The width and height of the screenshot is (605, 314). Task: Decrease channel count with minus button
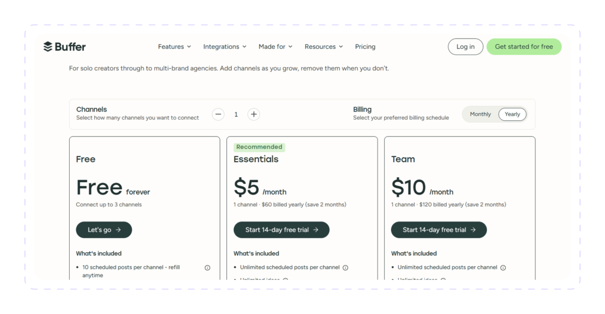pos(218,114)
